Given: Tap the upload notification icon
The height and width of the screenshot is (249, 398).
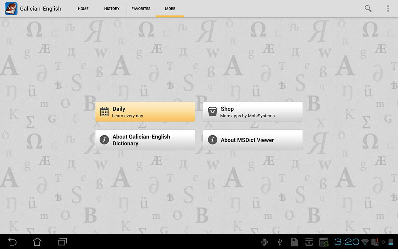Looking at the screenshot, I should tap(309, 242).
